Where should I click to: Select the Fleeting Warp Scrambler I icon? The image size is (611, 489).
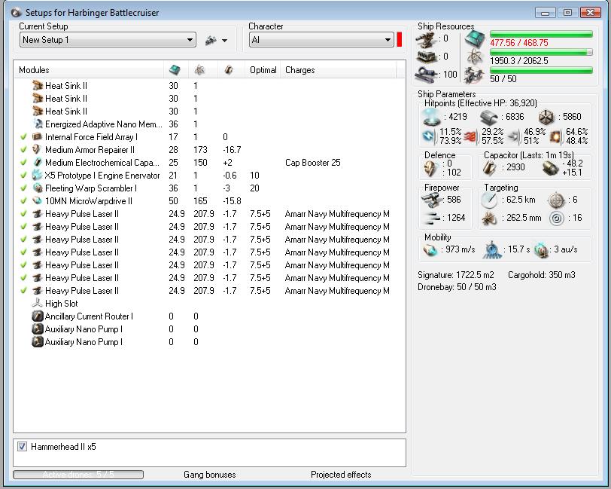(38, 188)
